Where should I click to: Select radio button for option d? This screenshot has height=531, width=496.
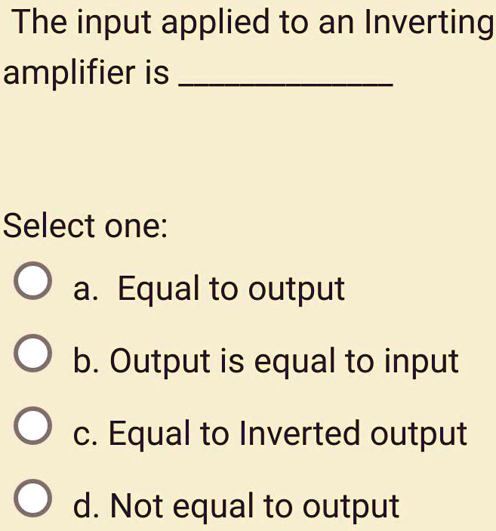(x=33, y=498)
